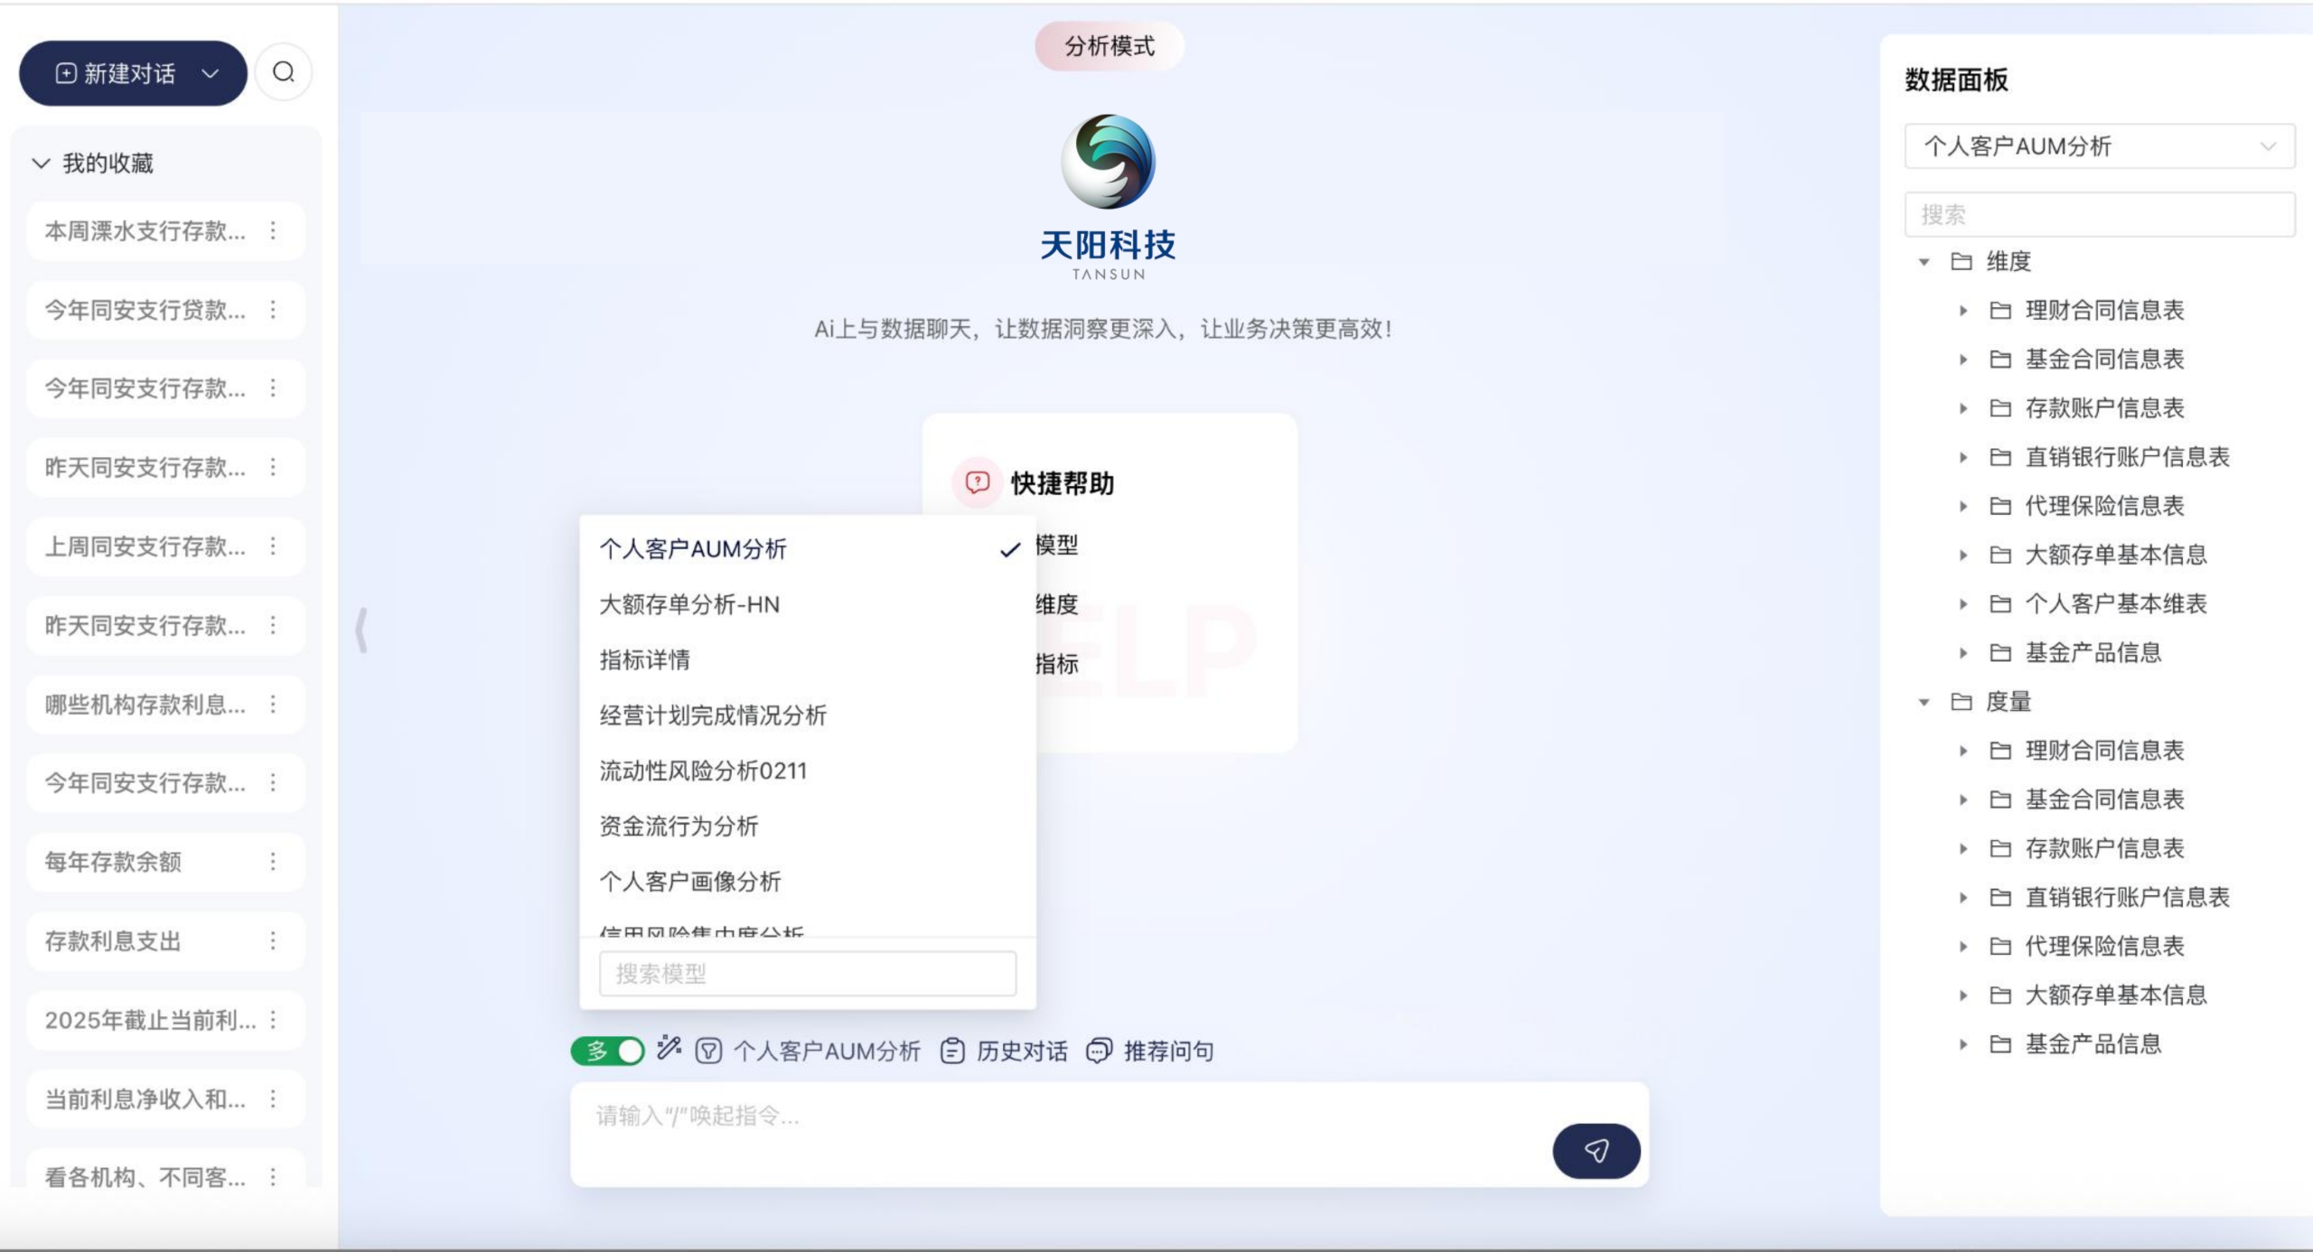
Task: Select 存款账户信息表 under 维度
Action: pyautogui.click(x=2104, y=408)
